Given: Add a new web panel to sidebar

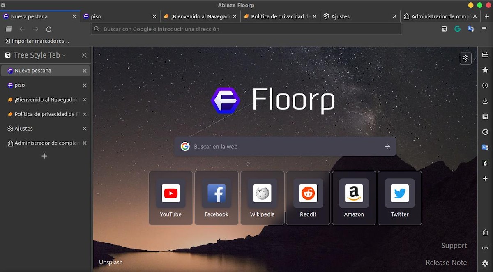Looking at the screenshot, I should point(485,179).
